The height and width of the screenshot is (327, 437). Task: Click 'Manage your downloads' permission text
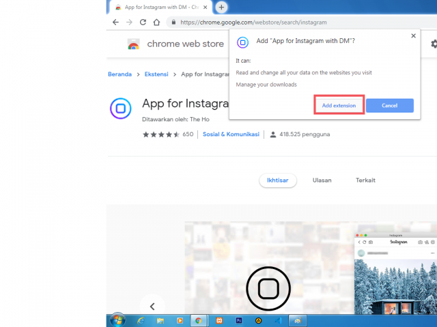click(266, 84)
